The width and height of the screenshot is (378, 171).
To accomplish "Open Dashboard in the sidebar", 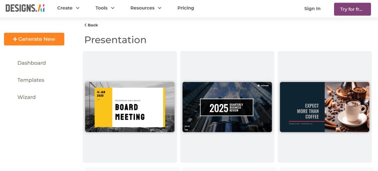I will pyautogui.click(x=32, y=63).
